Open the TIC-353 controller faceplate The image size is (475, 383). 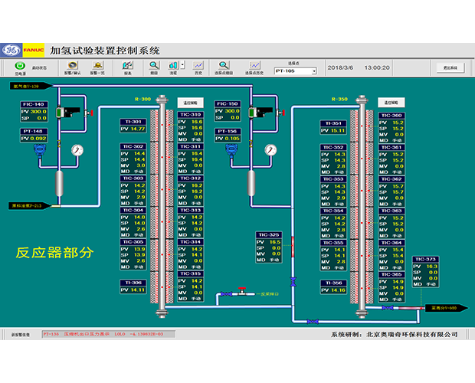(333, 191)
